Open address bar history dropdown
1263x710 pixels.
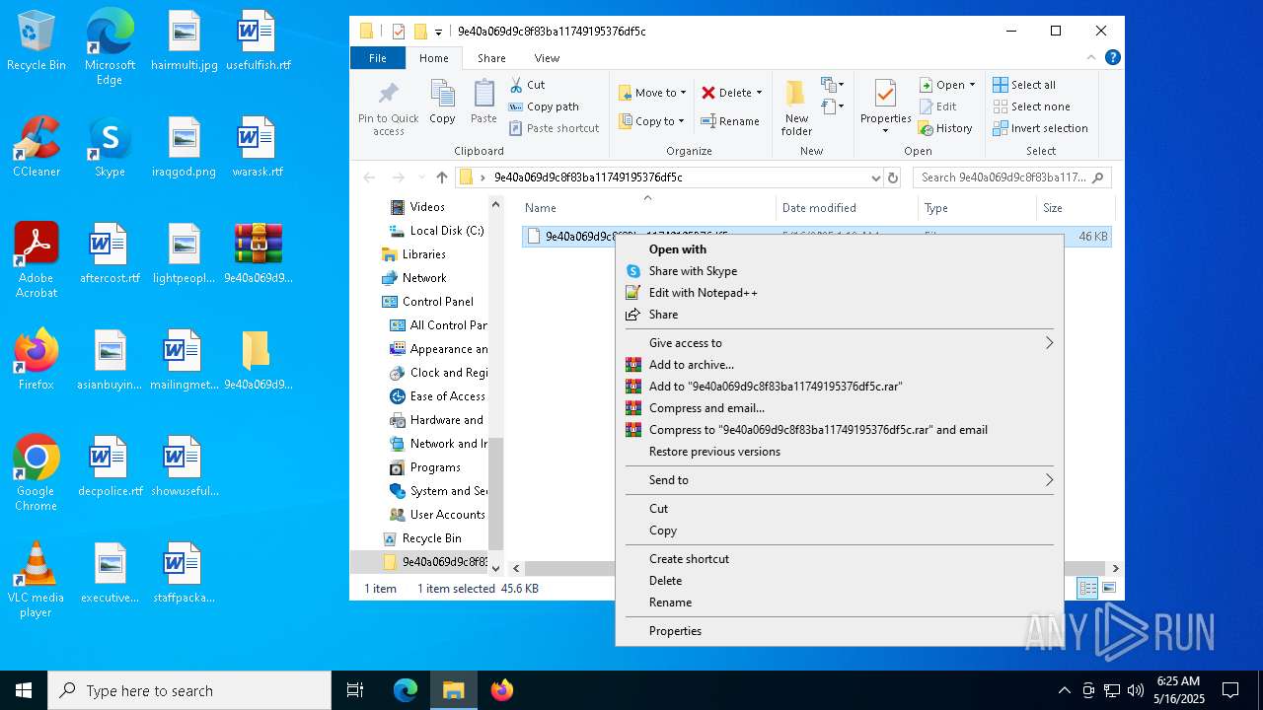[875, 177]
